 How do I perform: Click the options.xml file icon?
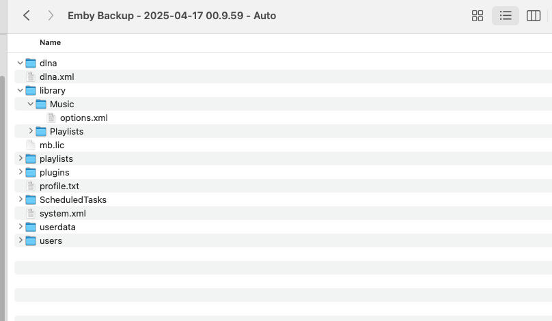coord(51,118)
